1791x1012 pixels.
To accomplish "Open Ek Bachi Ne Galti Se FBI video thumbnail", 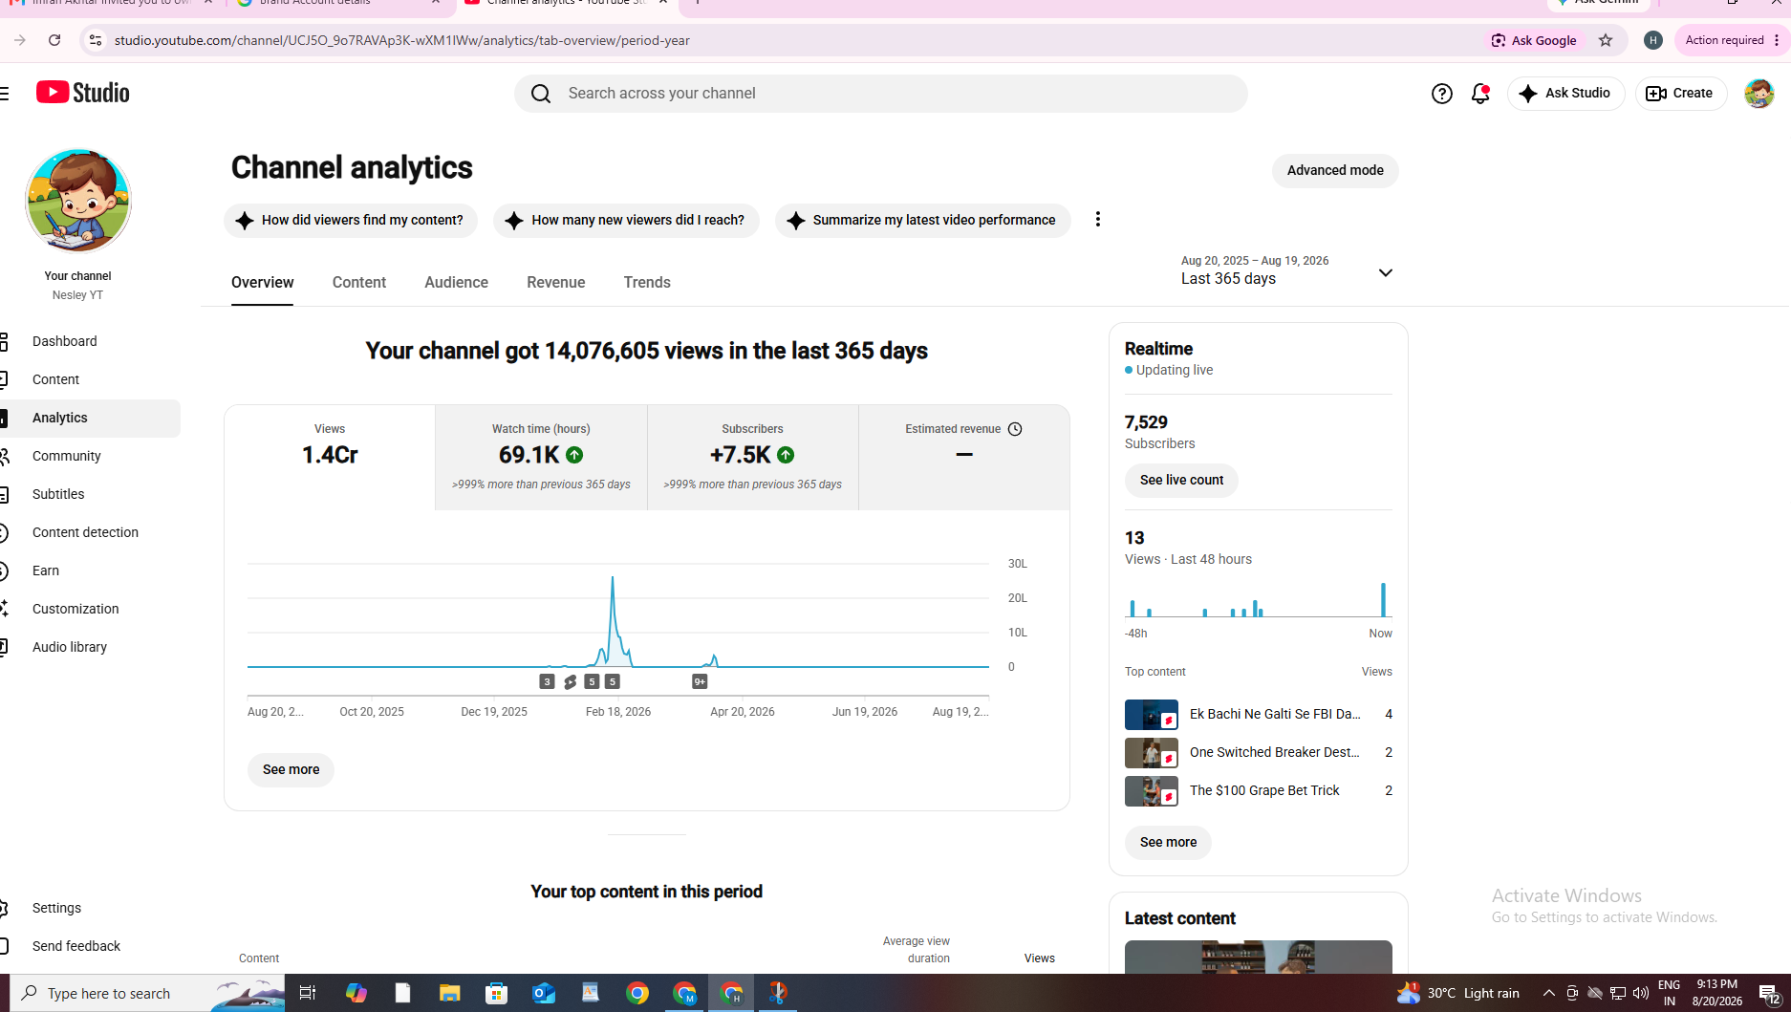I will pyautogui.click(x=1152, y=715).
